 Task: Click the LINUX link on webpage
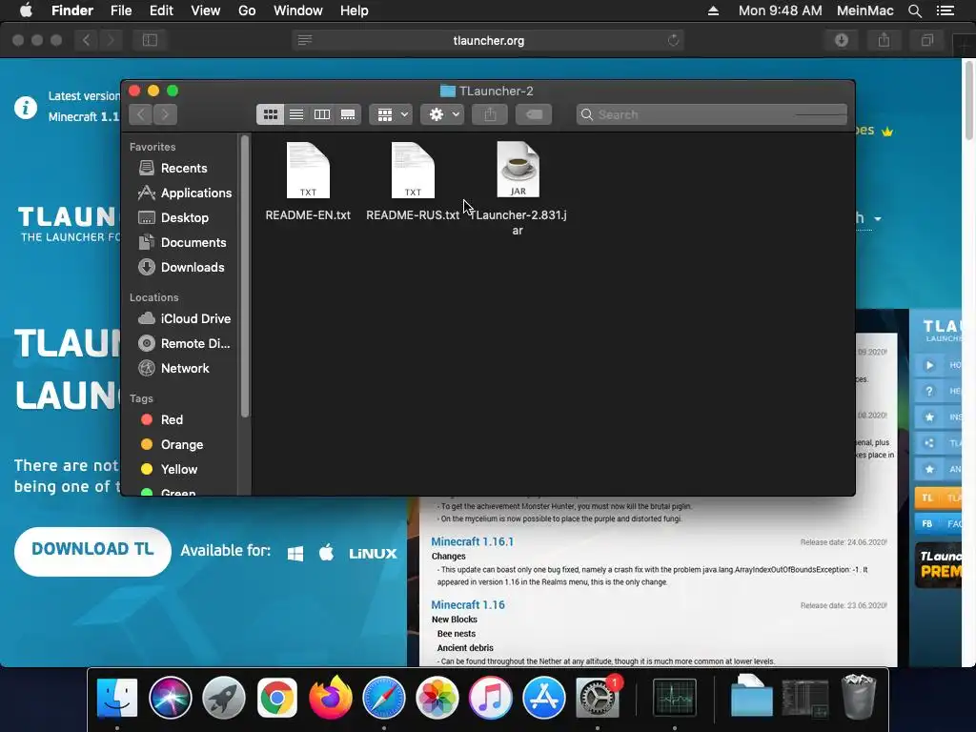373,554
